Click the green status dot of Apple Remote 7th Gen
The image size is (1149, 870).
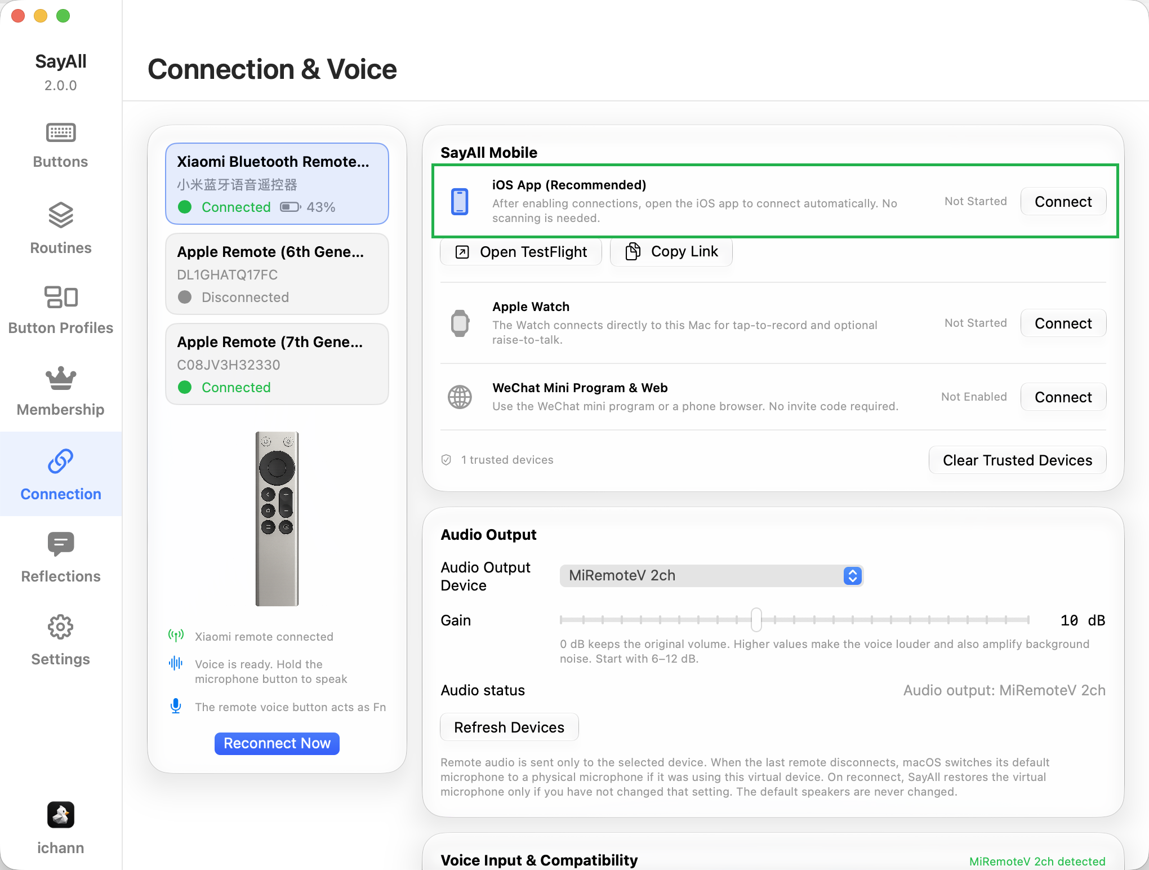(x=185, y=387)
